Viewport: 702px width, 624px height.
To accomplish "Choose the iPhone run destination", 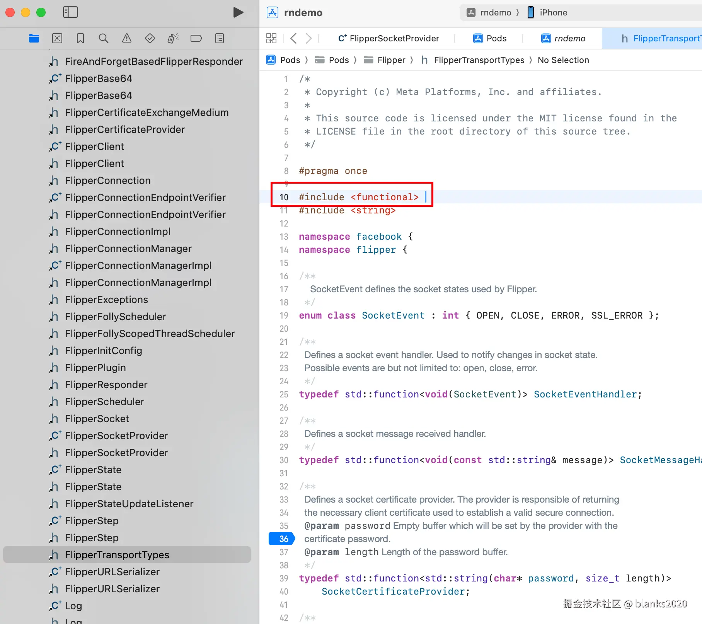I will click(547, 12).
